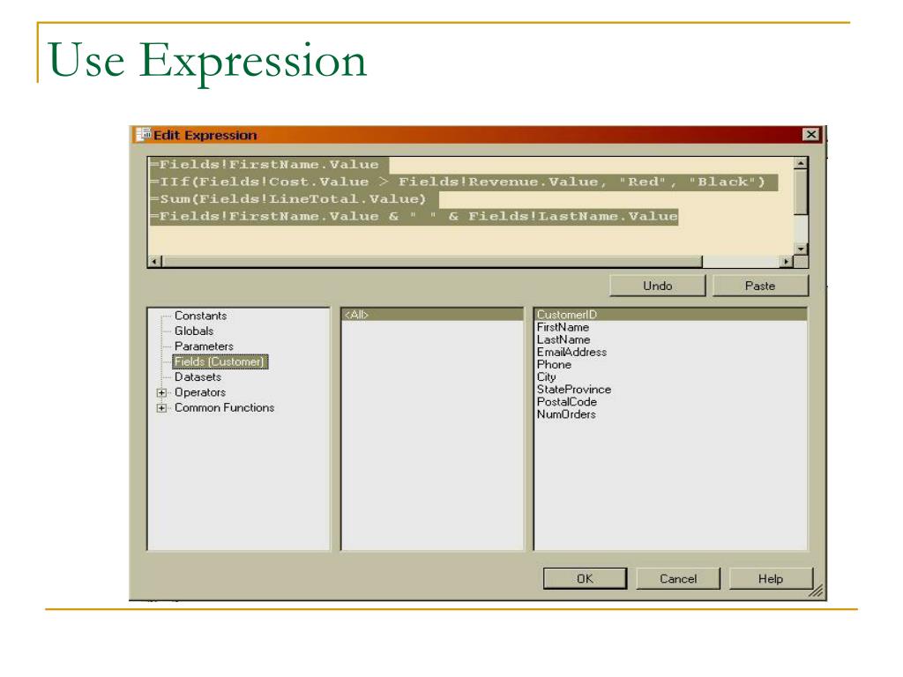
Task: Confirm with the OK button
Action: 585,578
